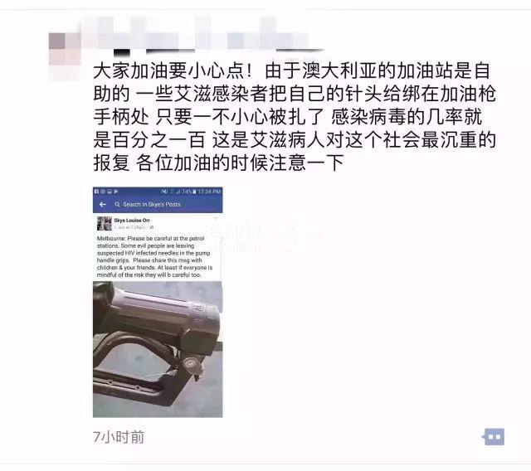Tap the 12:24 PM clock in status bar

pos(209,192)
